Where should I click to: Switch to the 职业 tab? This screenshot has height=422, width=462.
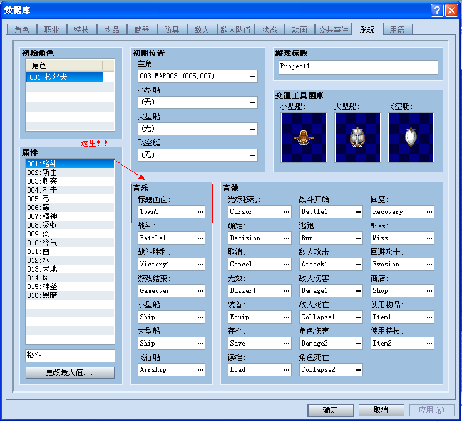pos(52,30)
